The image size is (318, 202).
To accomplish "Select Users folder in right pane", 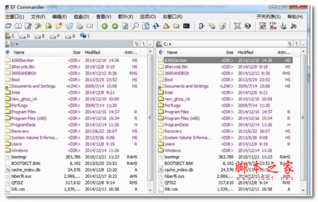I will (170, 144).
